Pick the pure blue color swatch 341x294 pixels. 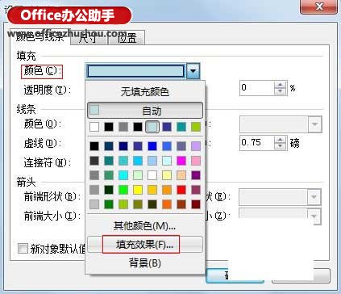pyautogui.click(x=152, y=146)
